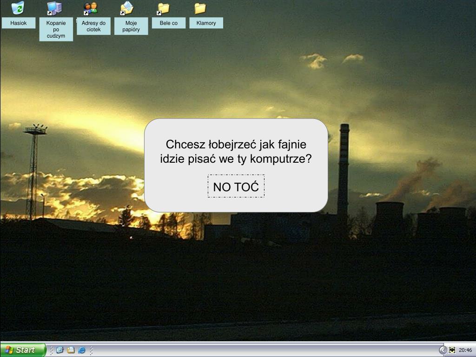Select the Moje papióry label
The width and height of the screenshot is (476, 357).
131,26
